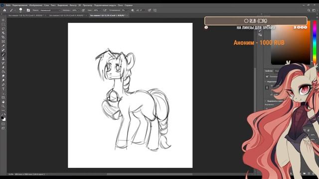
Task: Select the Frame tool
Action: pyautogui.click(x=3, y=41)
